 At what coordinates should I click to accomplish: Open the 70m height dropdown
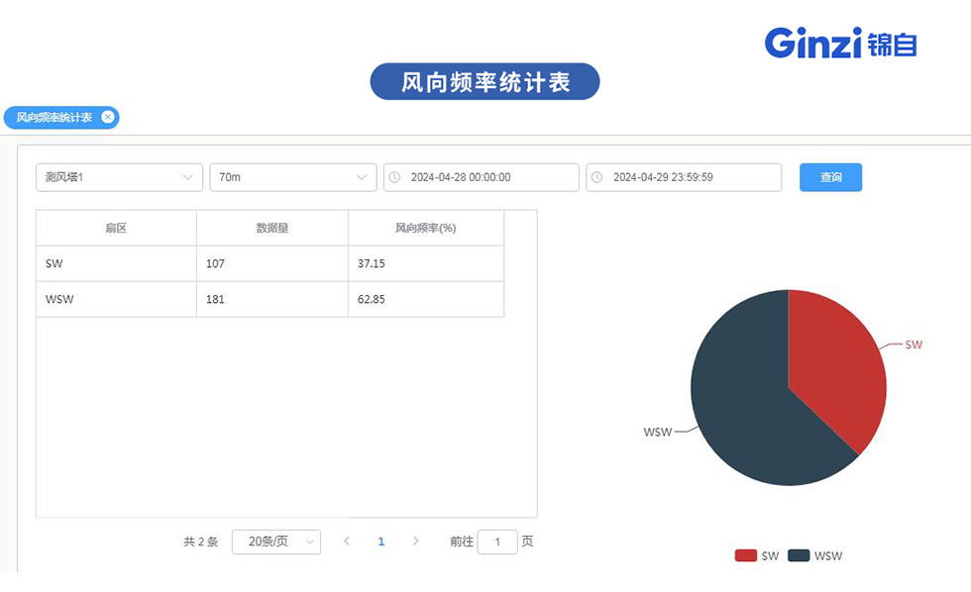pos(293,177)
